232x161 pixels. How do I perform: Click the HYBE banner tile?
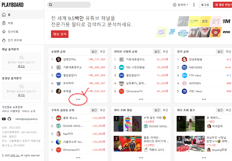tap(194, 21)
